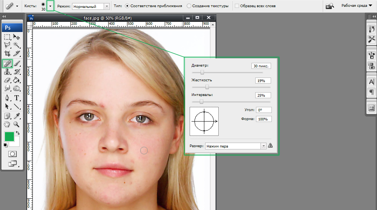This screenshot has width=377, height=210.
Task: Open the 'Размер' pen pressure dropdown
Action: 236,146
